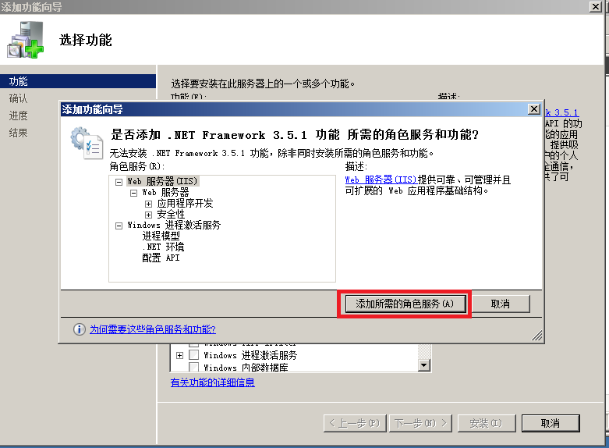Open the partially hidden 3.5.1 link
The image size is (609, 448).
pos(561,112)
